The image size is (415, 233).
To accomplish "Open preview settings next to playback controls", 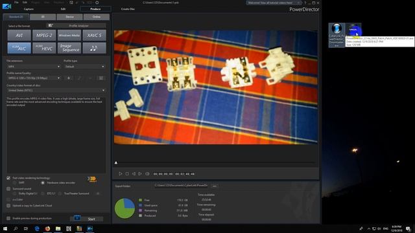I will (x=147, y=174).
